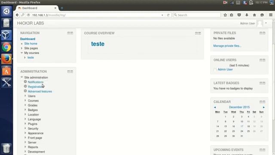Go to previous calendar month arrow

click(215, 107)
